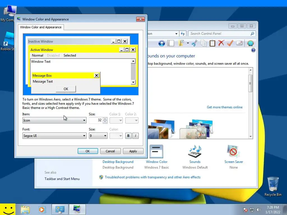Open the font Color dropdown
Screen dimensions: 287x215
click(116, 136)
